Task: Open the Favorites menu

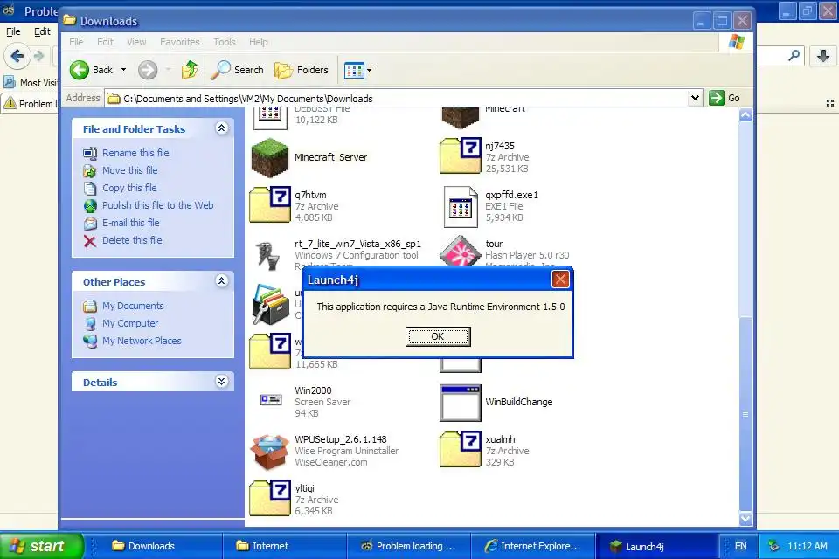Action: click(x=180, y=42)
